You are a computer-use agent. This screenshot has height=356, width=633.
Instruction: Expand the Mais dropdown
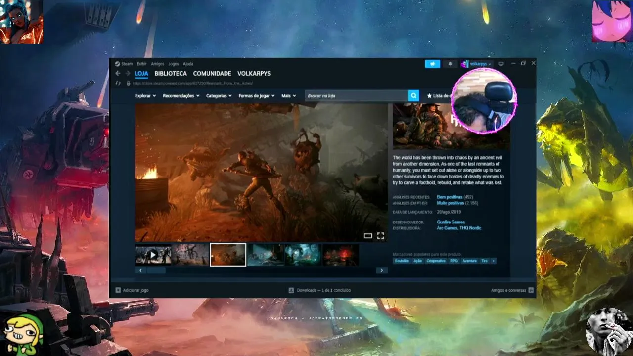pos(289,96)
